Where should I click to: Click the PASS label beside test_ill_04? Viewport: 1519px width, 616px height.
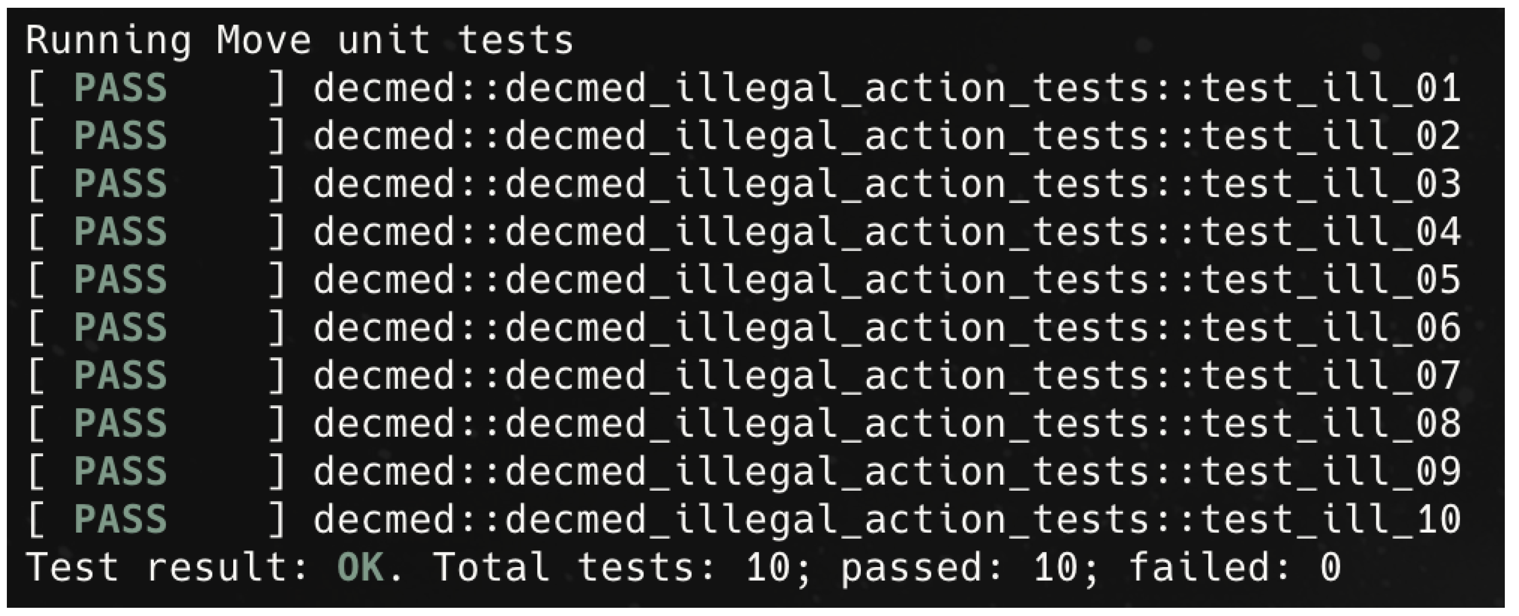[121, 232]
